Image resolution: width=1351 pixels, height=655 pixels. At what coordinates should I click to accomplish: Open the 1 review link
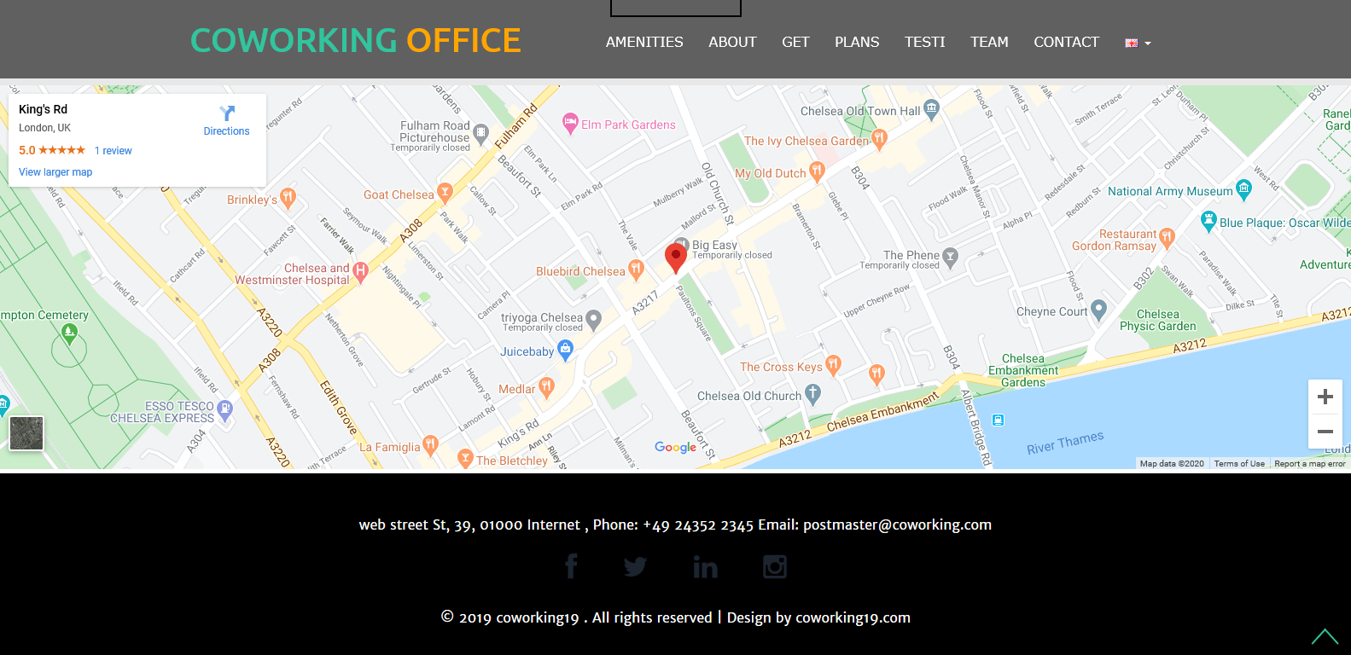click(x=114, y=151)
